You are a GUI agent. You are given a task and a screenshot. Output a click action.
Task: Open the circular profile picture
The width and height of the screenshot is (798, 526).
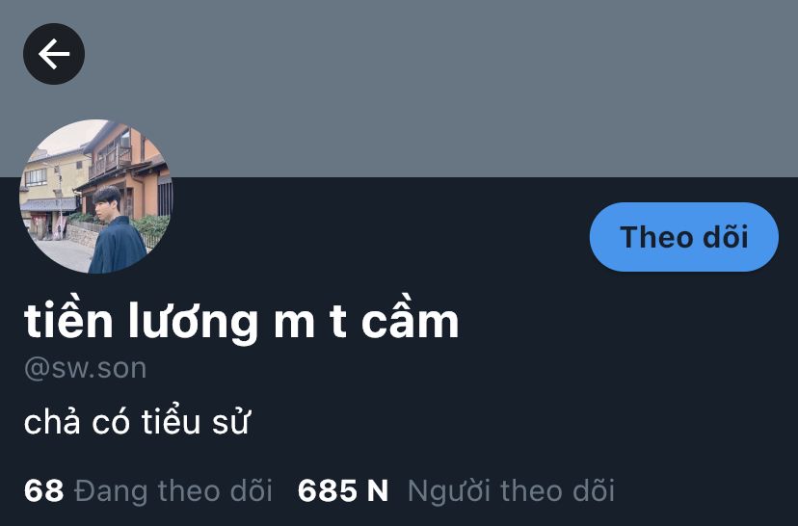tap(95, 197)
